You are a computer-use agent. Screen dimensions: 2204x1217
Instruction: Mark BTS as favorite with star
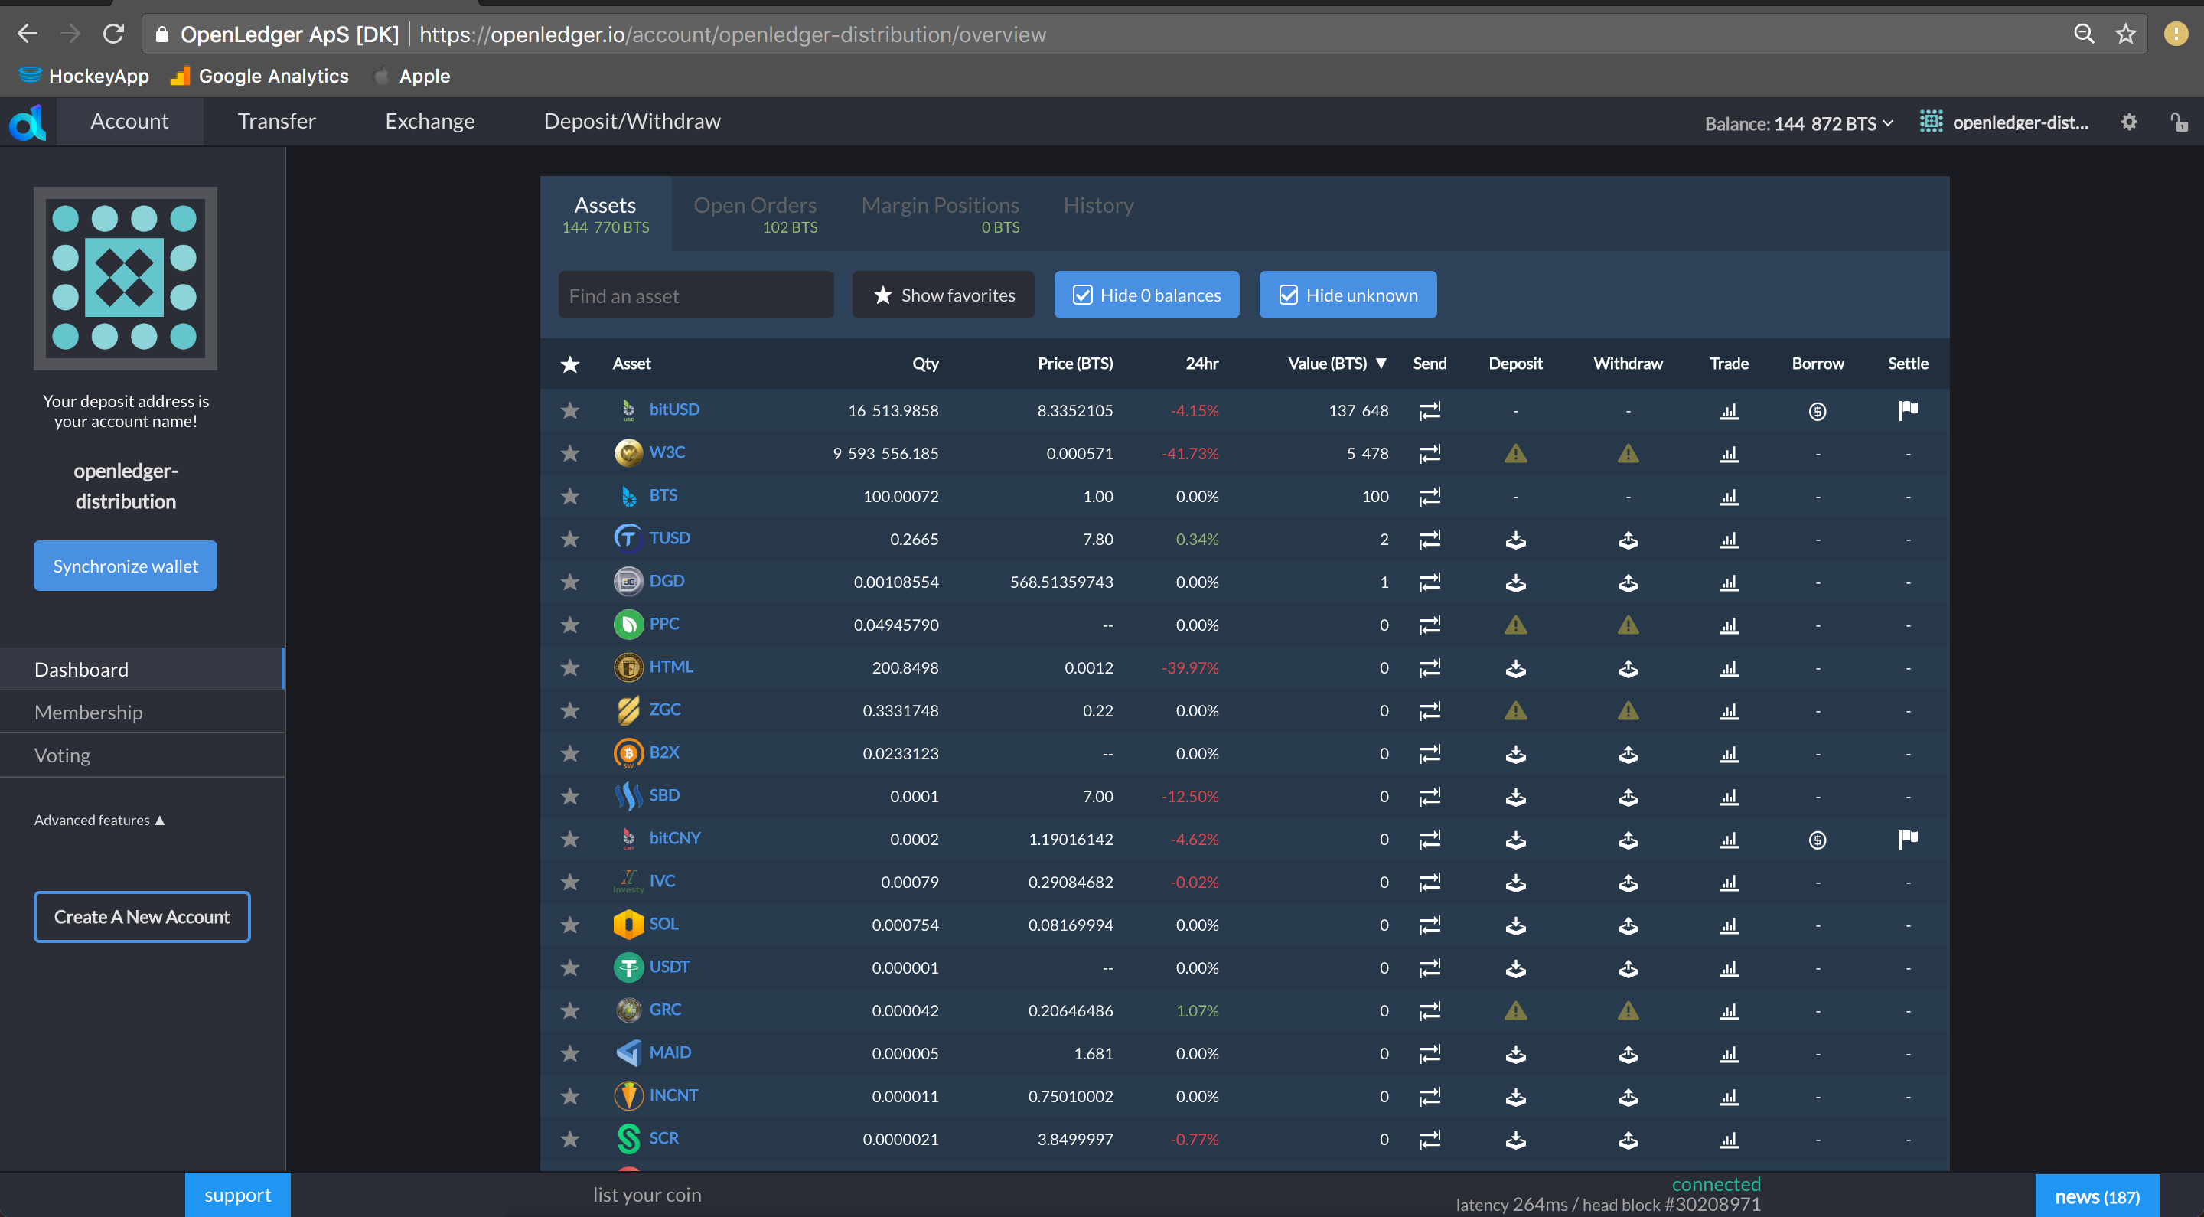tap(570, 497)
